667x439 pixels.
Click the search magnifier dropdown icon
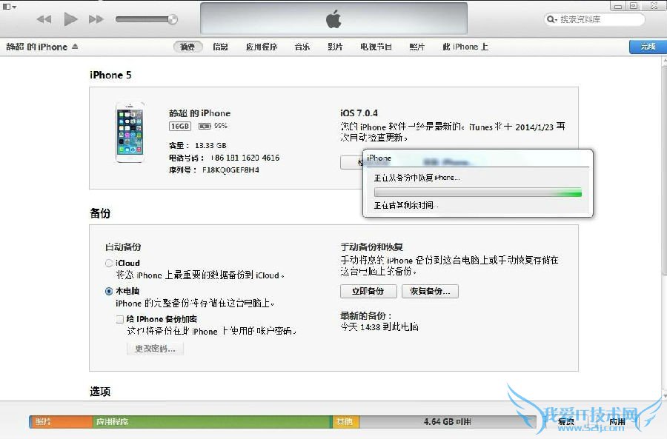point(551,19)
